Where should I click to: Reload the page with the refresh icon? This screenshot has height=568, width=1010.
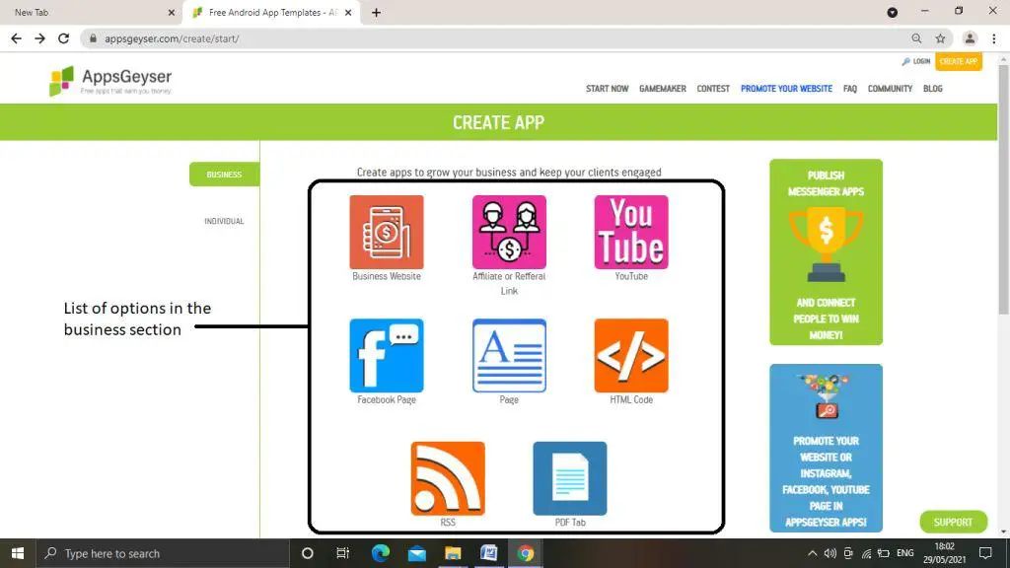63,38
